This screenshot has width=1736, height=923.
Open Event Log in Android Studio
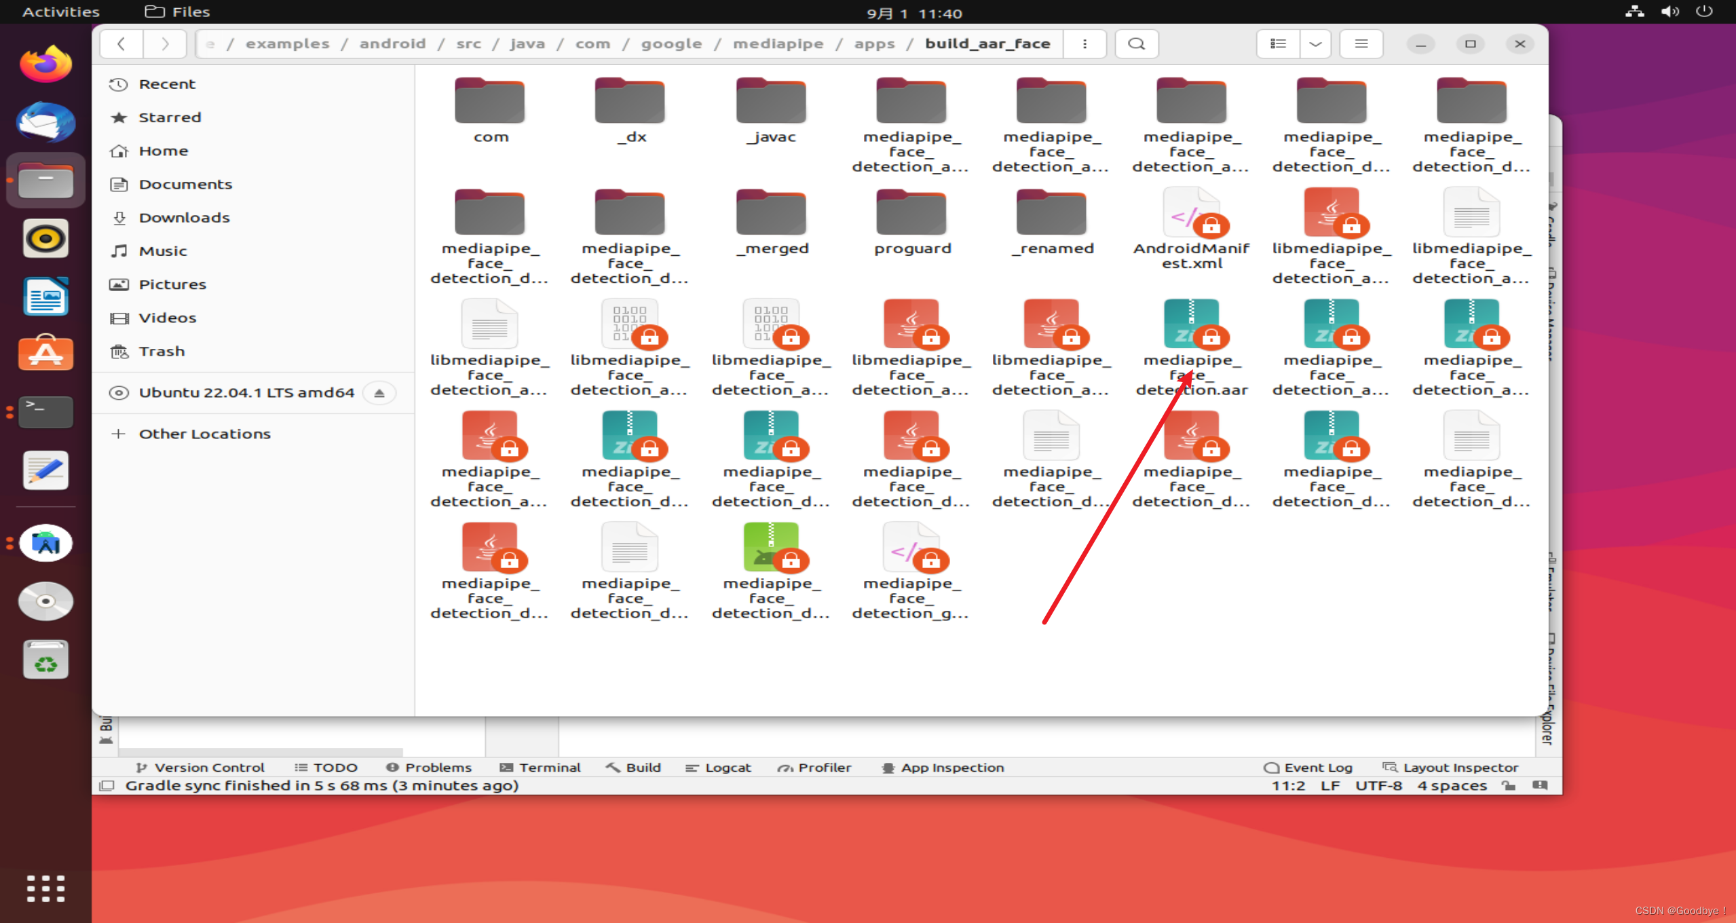1308,768
